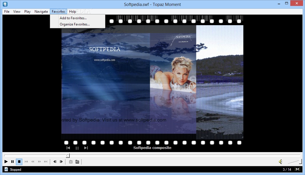Minimize the Topaz Moment window
305x175 pixels.
(279, 3)
